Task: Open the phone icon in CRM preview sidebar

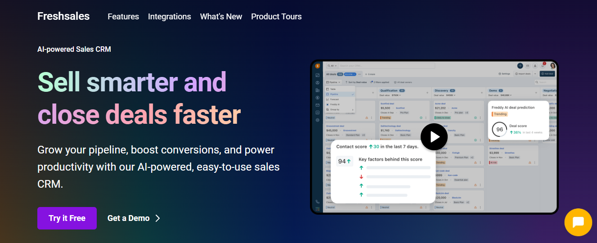Action: point(318,202)
